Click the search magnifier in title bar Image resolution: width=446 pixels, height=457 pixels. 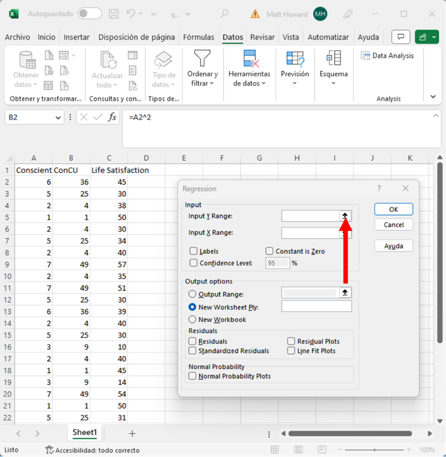224,14
